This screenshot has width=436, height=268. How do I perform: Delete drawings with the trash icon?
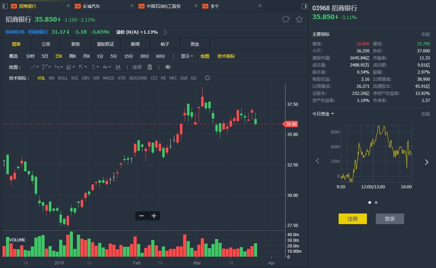150,67
